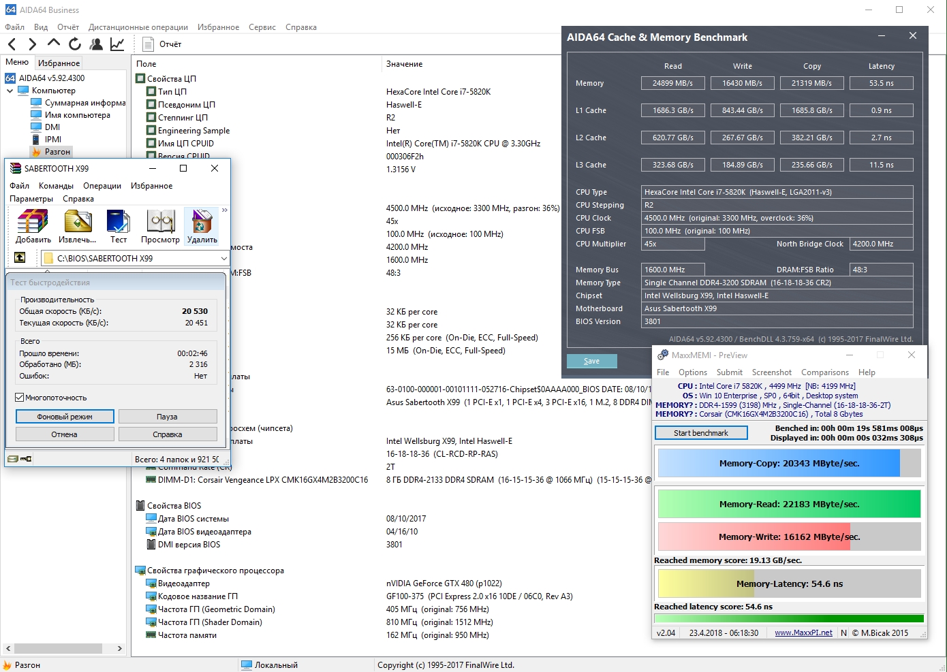947x672 pixels.
Task: Expand the archive toolbar overflow chevron
Action: (x=225, y=210)
